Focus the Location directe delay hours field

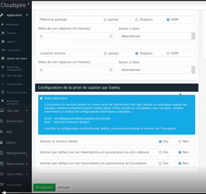coord(77,70)
